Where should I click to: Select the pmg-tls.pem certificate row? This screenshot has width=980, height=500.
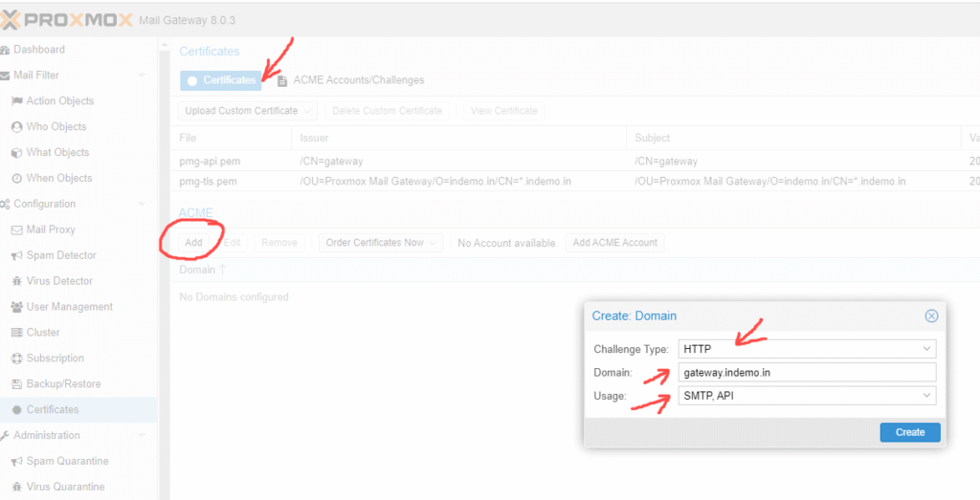[x=575, y=182]
